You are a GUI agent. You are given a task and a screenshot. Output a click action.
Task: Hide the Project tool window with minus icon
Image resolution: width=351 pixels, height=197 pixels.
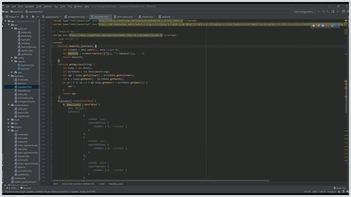pos(38,17)
